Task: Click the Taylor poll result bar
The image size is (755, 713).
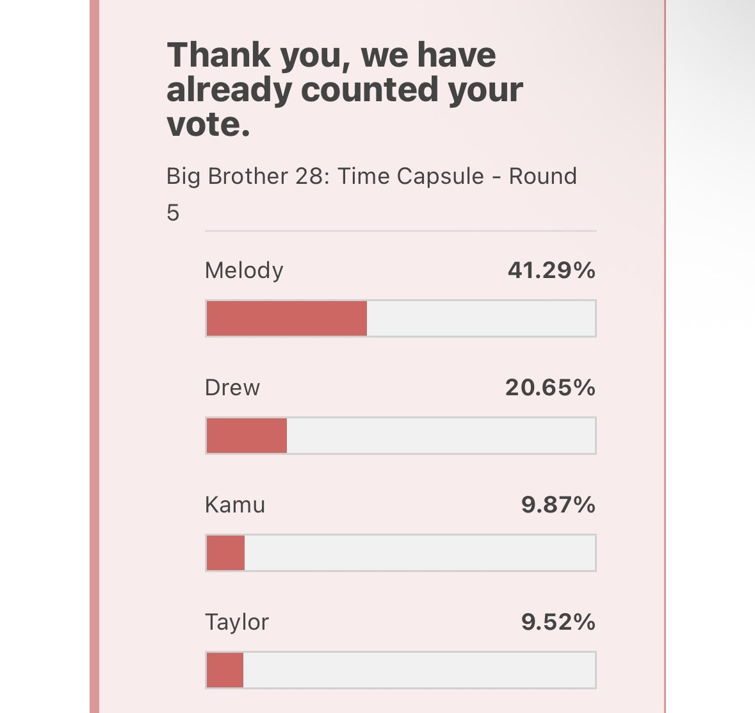Action: point(401,670)
